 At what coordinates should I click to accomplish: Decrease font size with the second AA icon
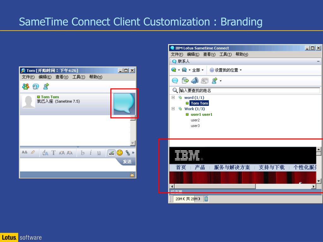(x=70, y=153)
